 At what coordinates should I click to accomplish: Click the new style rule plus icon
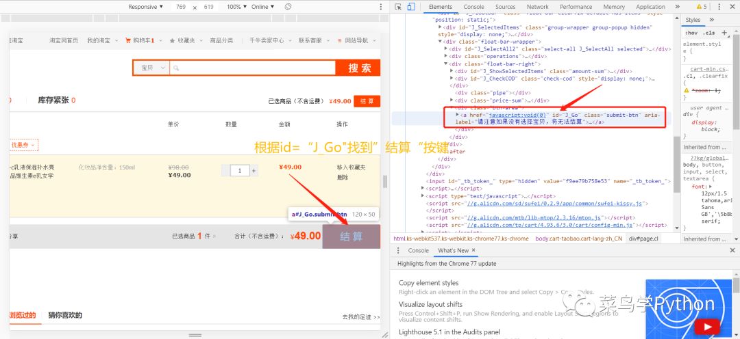pyautogui.click(x=724, y=33)
